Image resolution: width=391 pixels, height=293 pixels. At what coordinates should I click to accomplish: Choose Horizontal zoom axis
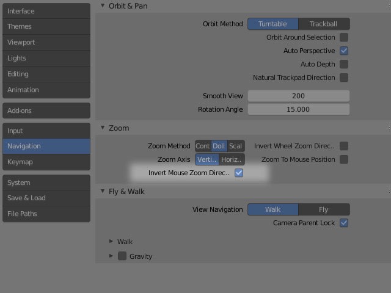[x=232, y=160]
